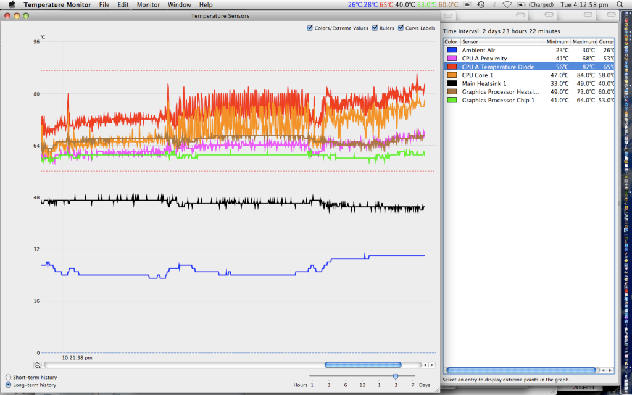Select Short-term history radio button
The width and height of the screenshot is (632, 395).
coord(8,377)
